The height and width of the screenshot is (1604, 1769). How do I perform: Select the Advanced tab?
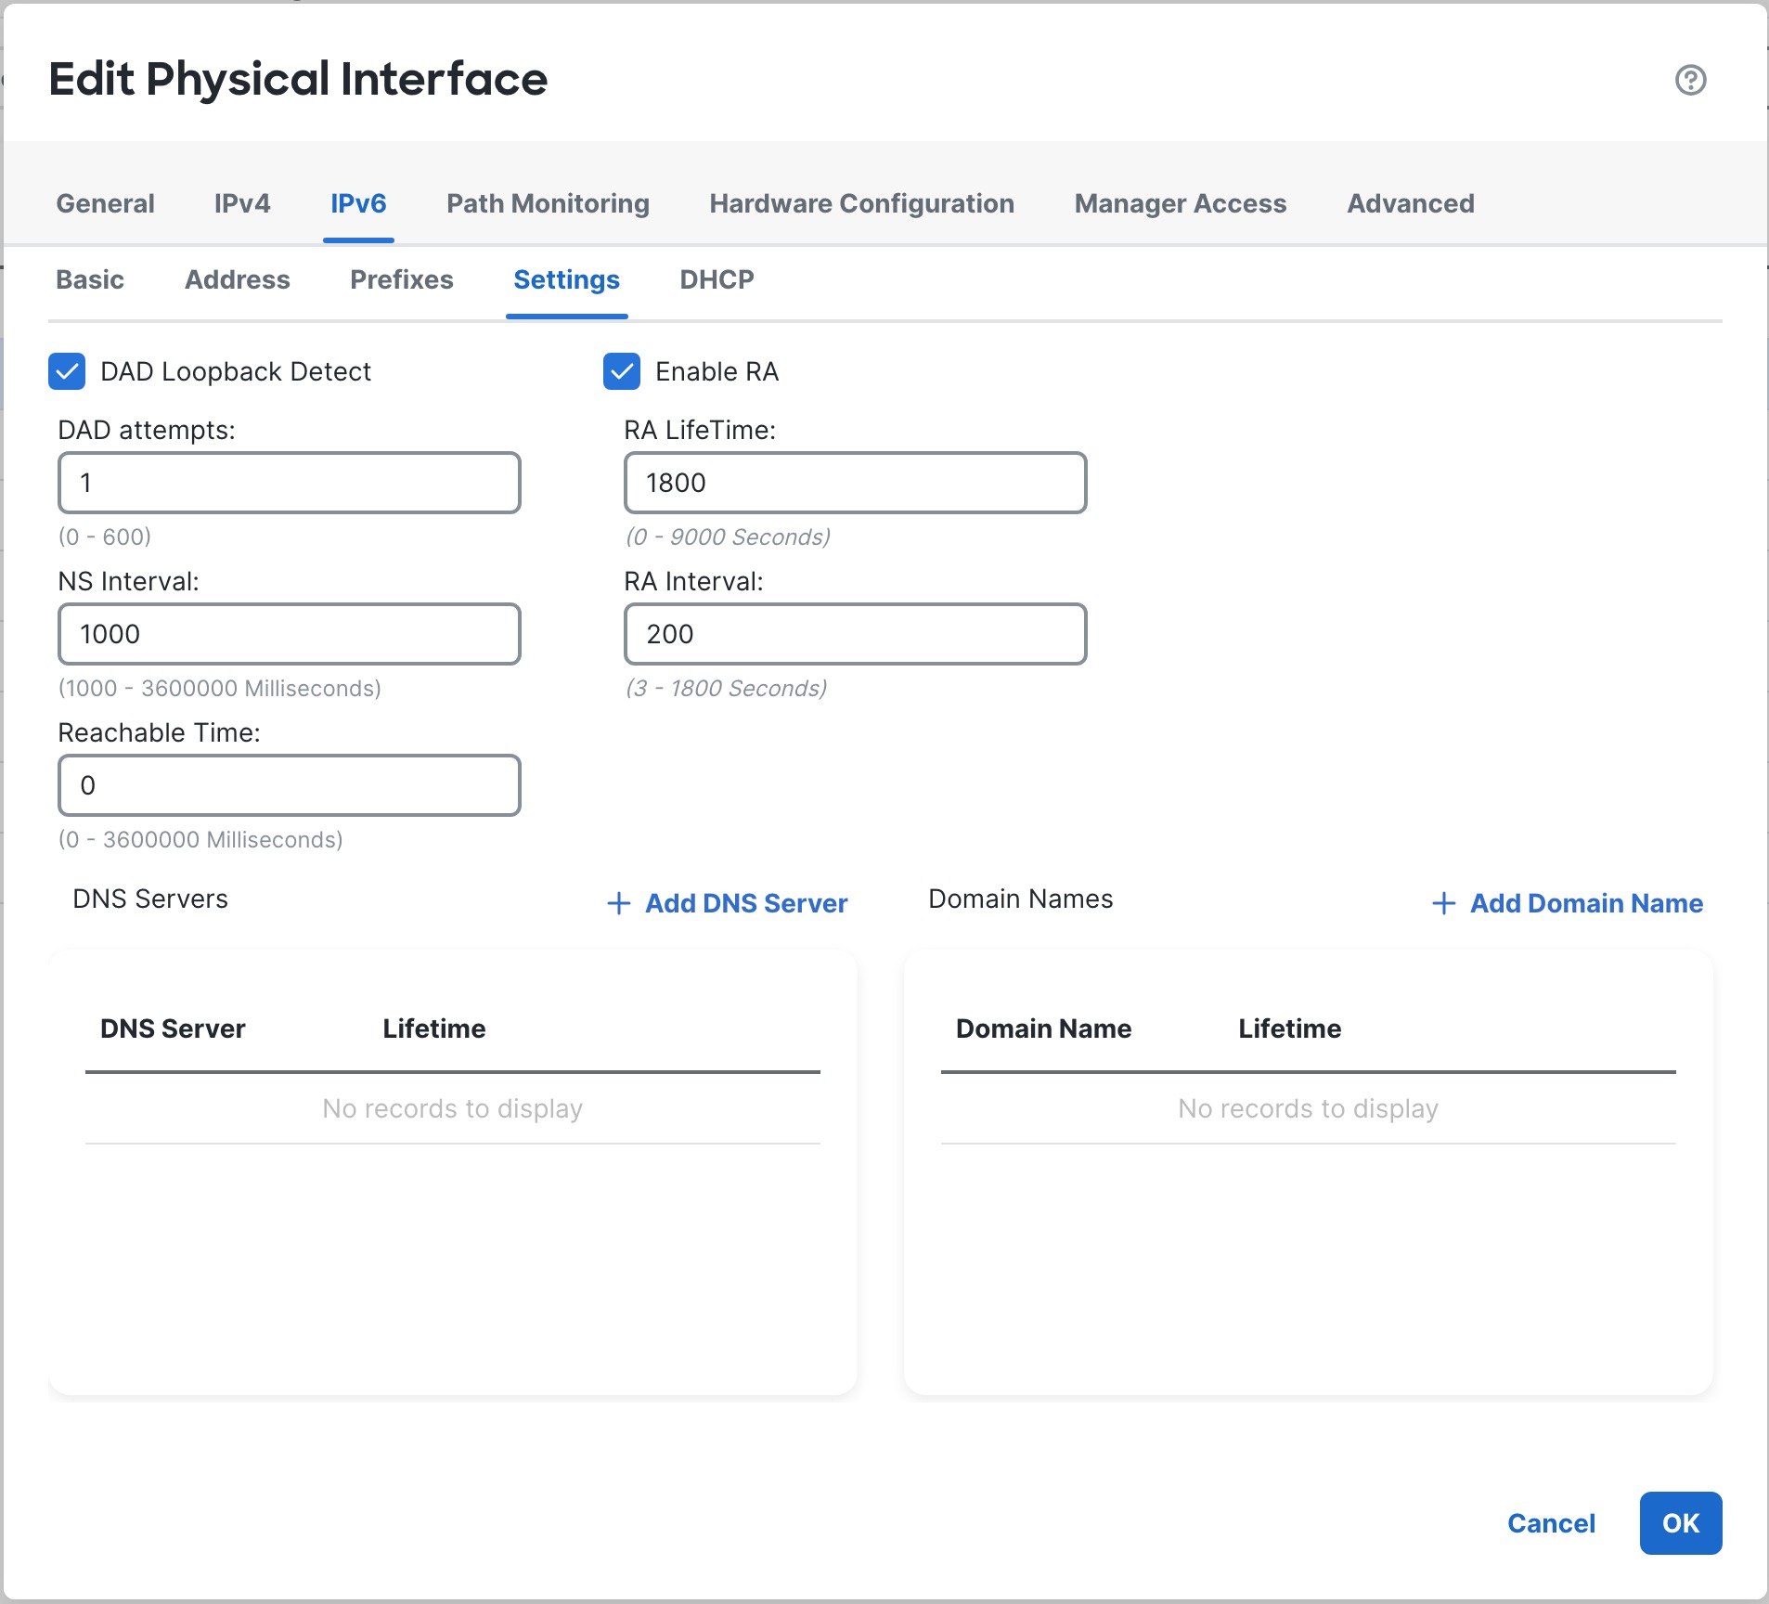[1410, 203]
